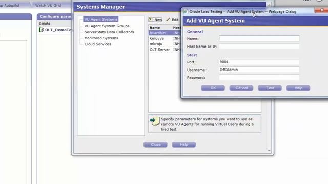Select Monitored Systems in tree
The width and height of the screenshot is (328, 184).
pyautogui.click(x=101, y=38)
